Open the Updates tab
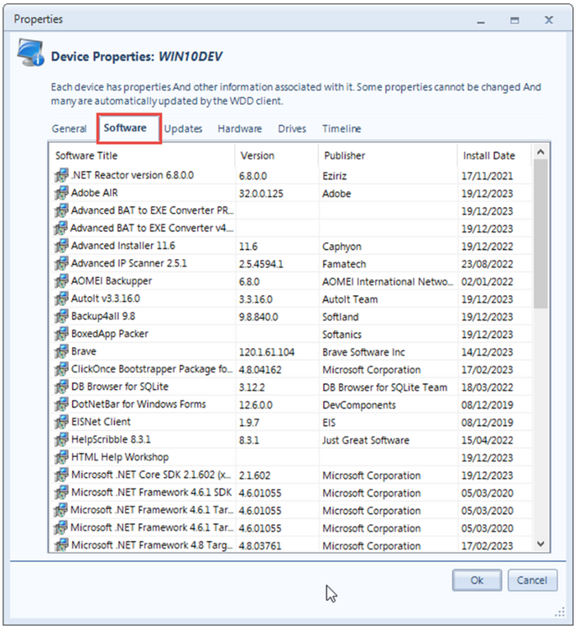 click(x=183, y=129)
